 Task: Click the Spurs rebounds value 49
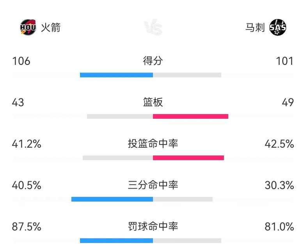click(288, 102)
